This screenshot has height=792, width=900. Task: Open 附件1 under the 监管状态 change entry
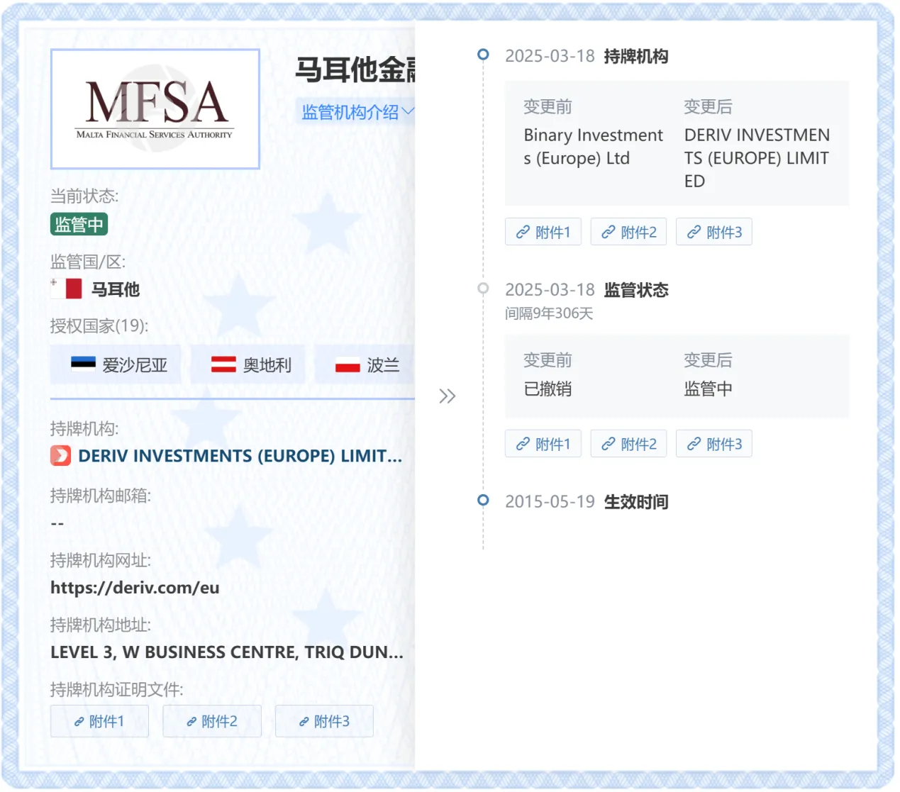(x=543, y=444)
